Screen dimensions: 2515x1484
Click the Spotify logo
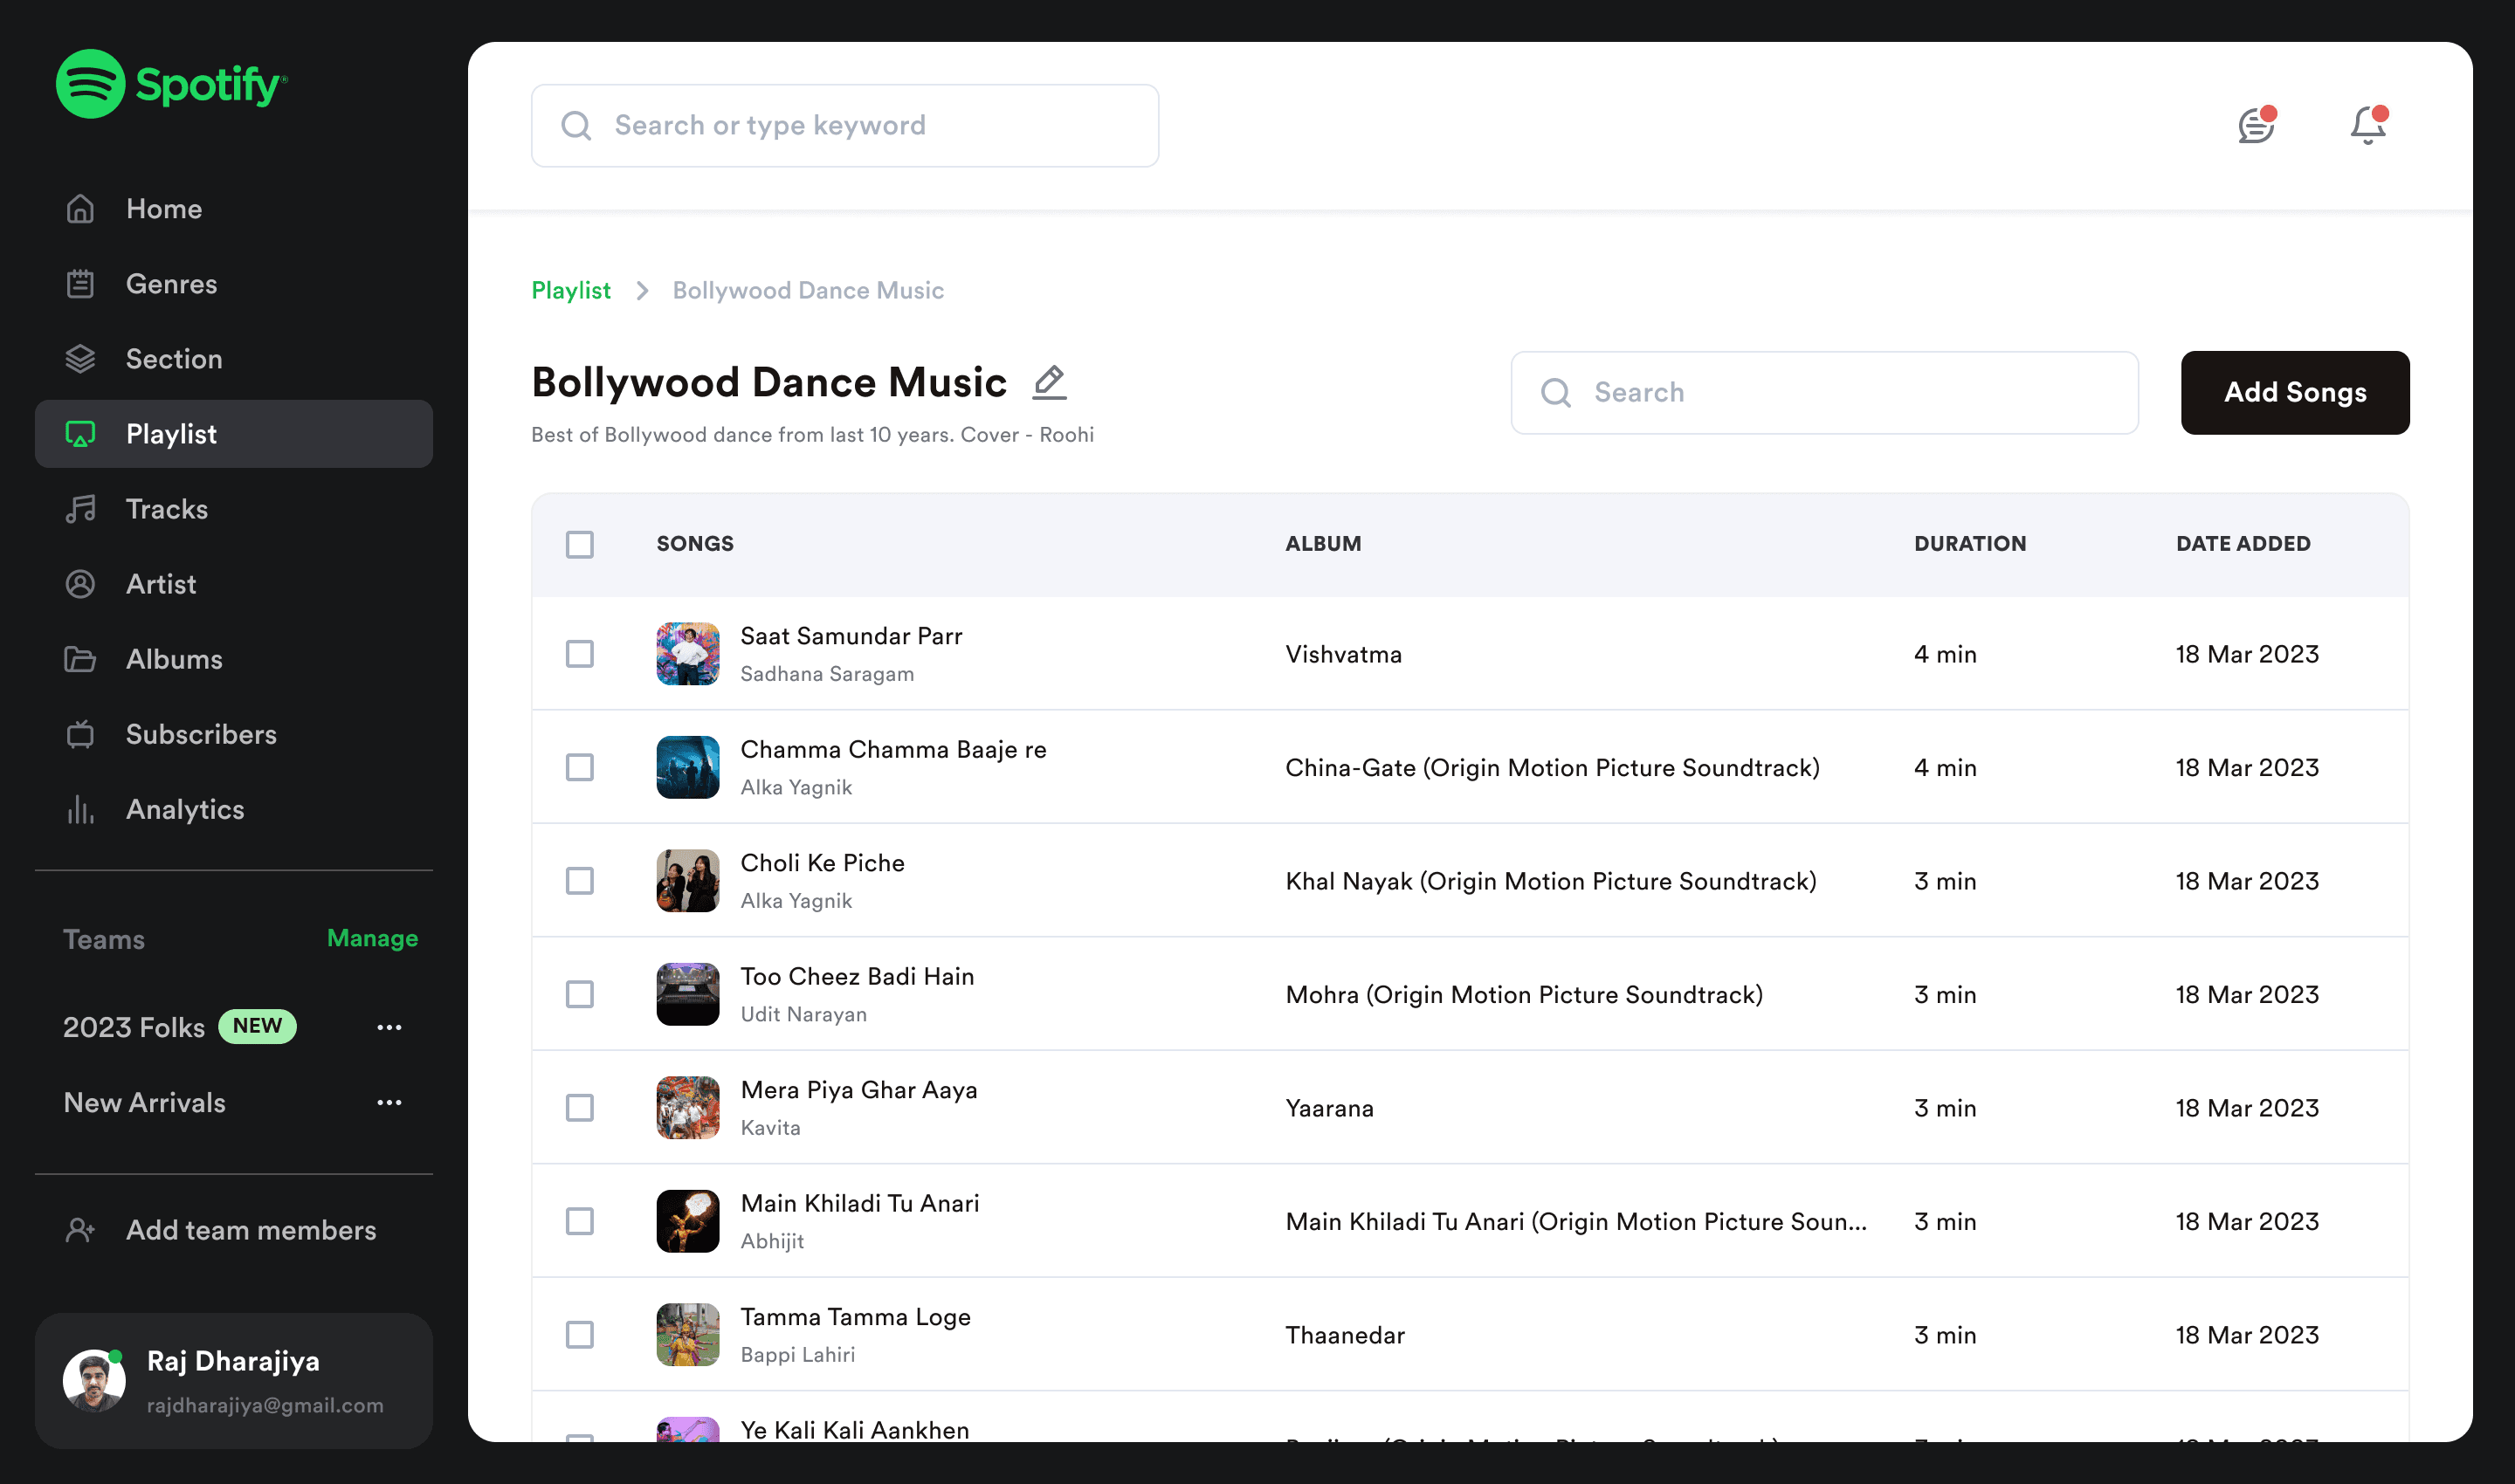pos(171,84)
